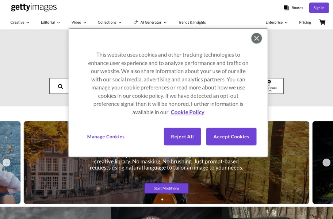Click Accept Cookies button
The image size is (333, 219).
[231, 137]
